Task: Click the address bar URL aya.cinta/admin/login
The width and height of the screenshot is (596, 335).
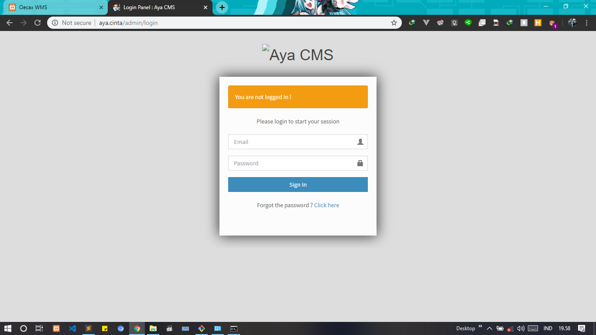Action: [x=128, y=23]
